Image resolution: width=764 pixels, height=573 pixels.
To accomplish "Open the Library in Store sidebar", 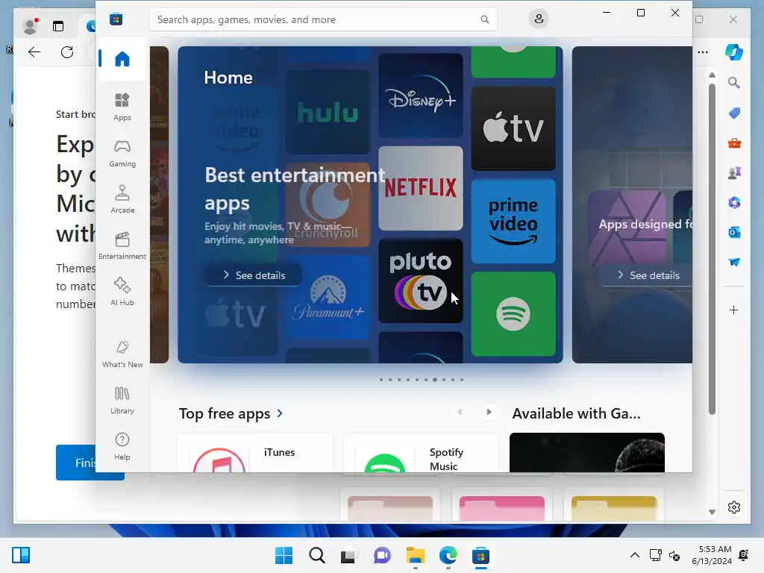I will 122,400.
